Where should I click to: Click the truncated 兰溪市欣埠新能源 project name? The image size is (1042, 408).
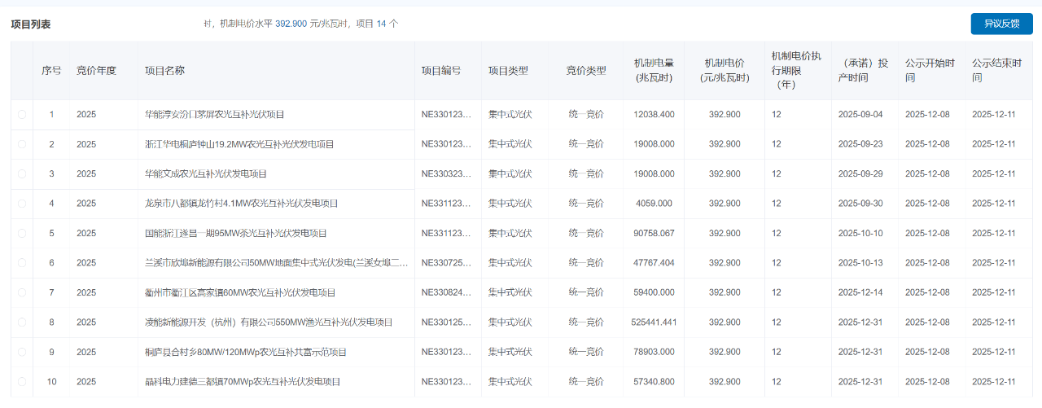pyautogui.click(x=276, y=263)
